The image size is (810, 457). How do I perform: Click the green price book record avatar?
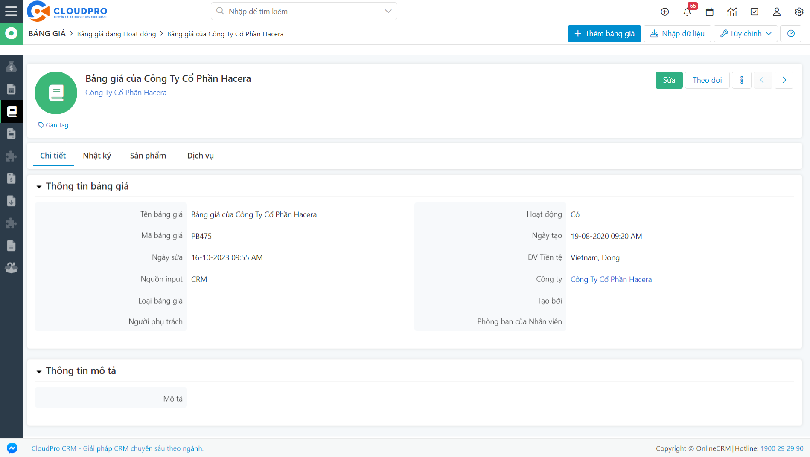(56, 93)
